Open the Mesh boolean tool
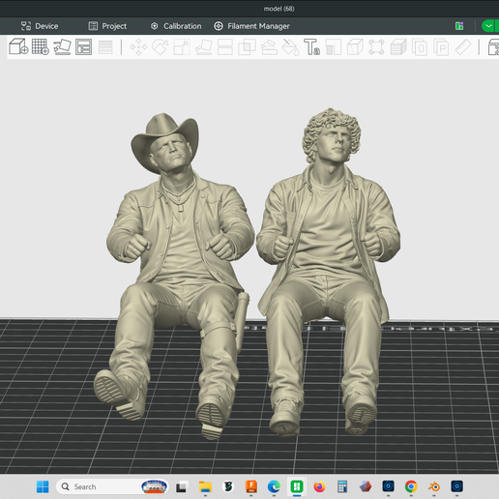Viewport: 499px width, 499px height. [x=247, y=47]
